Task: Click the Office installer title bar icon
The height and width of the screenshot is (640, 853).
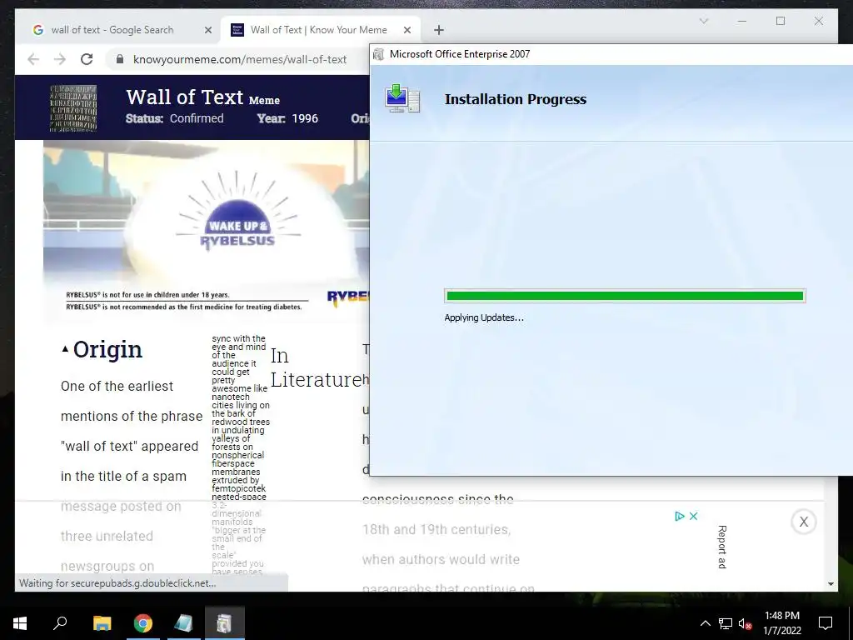Action: click(379, 54)
